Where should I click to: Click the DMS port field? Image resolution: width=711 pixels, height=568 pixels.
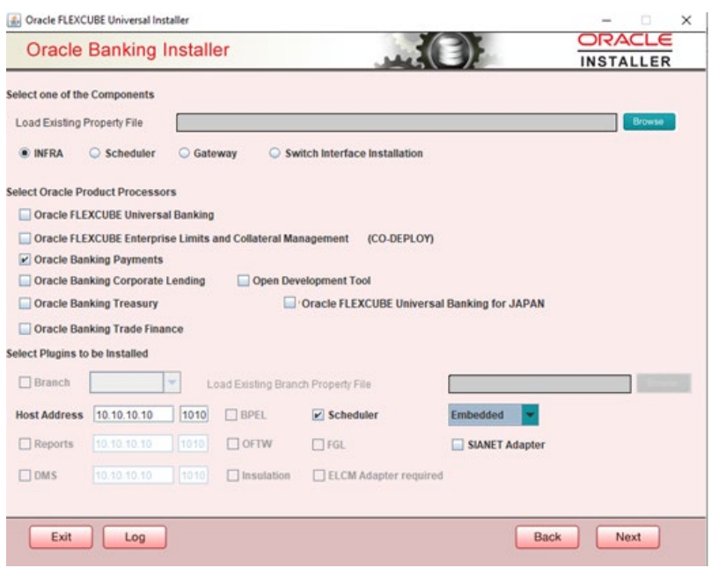pos(194,476)
